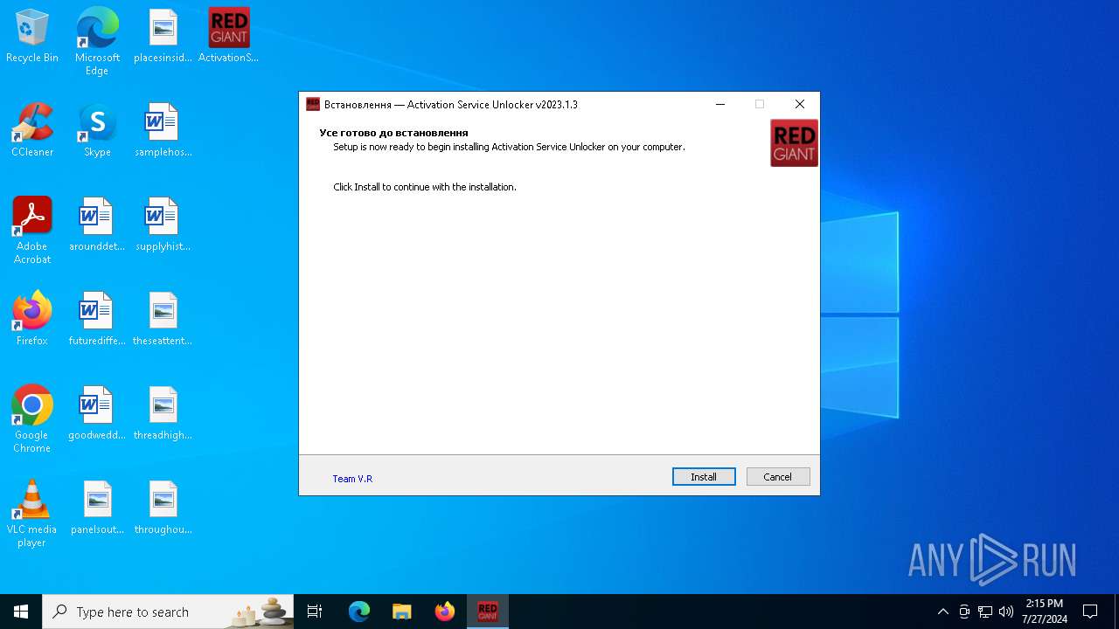Select throughou... image file on desktop

tap(163, 508)
